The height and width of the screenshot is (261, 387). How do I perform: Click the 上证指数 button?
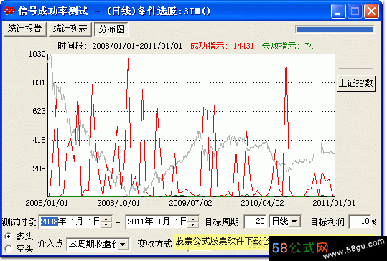(x=356, y=83)
